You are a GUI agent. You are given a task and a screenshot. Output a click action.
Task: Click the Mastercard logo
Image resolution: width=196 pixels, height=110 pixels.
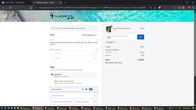(86, 89)
